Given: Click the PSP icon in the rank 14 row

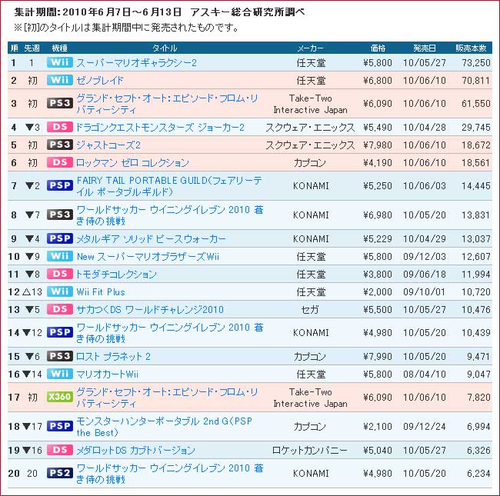Looking at the screenshot, I should (60, 332).
